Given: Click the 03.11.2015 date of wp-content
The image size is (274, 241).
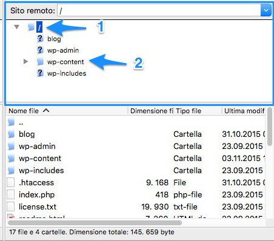Looking at the screenshot, I should [x=244, y=159].
